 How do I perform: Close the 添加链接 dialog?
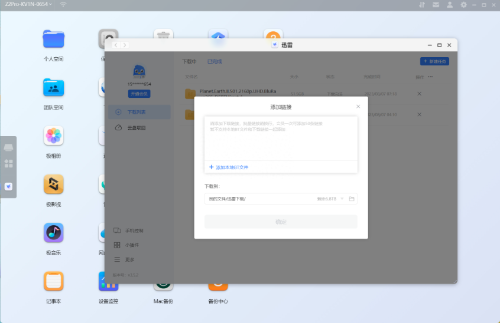[358, 107]
